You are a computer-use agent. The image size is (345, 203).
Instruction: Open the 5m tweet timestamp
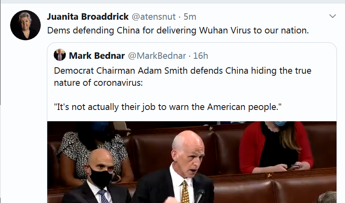(190, 17)
